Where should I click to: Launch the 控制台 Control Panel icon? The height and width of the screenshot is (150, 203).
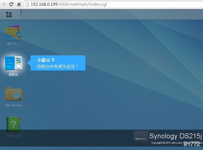coord(14,63)
